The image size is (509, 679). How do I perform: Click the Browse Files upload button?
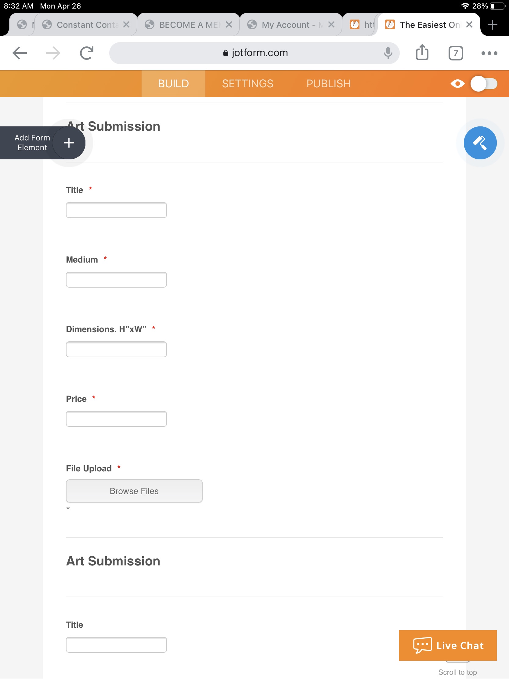coord(134,491)
